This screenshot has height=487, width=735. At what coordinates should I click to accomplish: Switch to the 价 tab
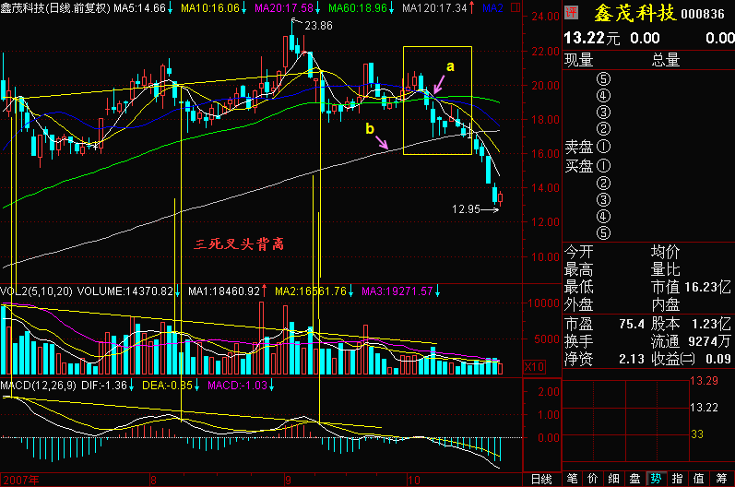pyautogui.click(x=592, y=479)
